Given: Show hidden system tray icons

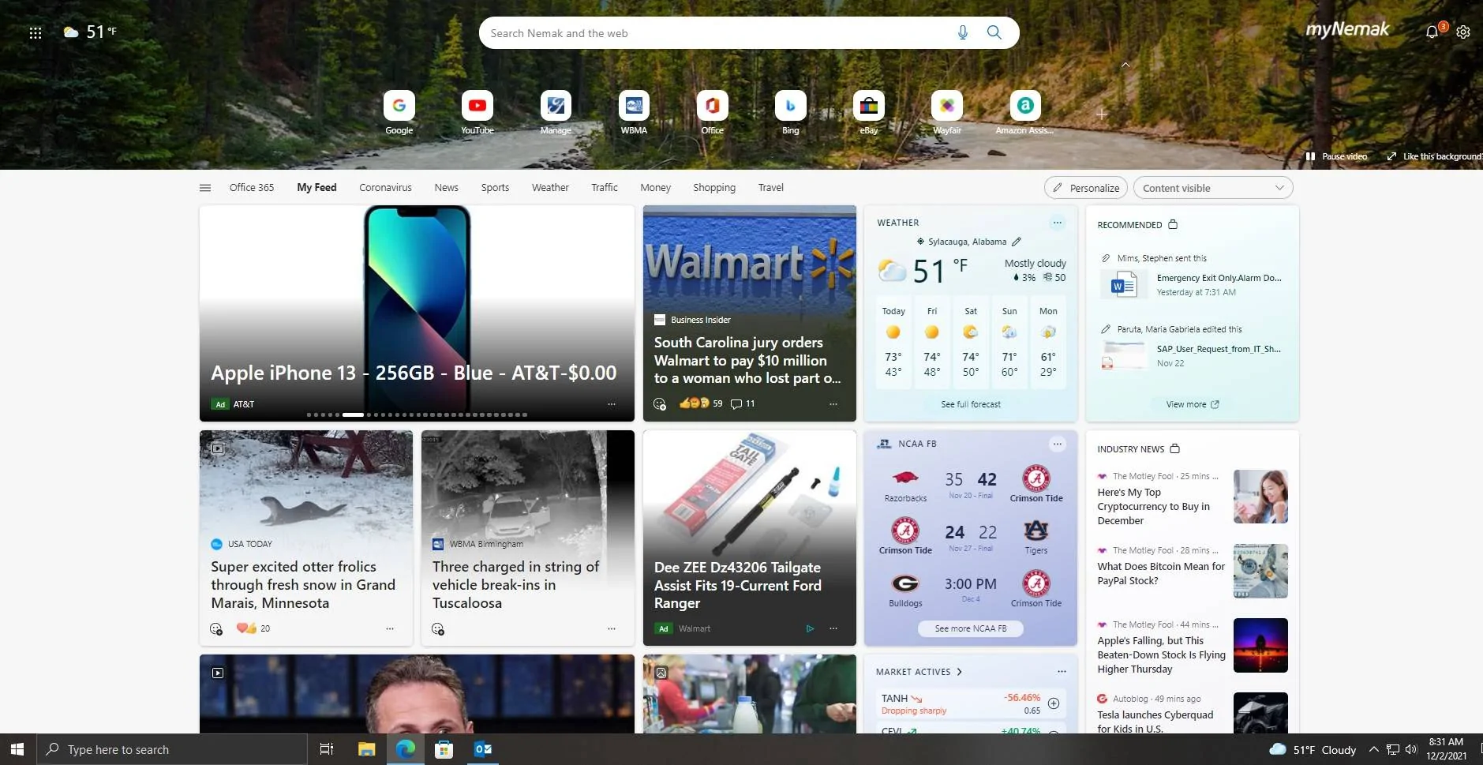Looking at the screenshot, I should [1373, 749].
